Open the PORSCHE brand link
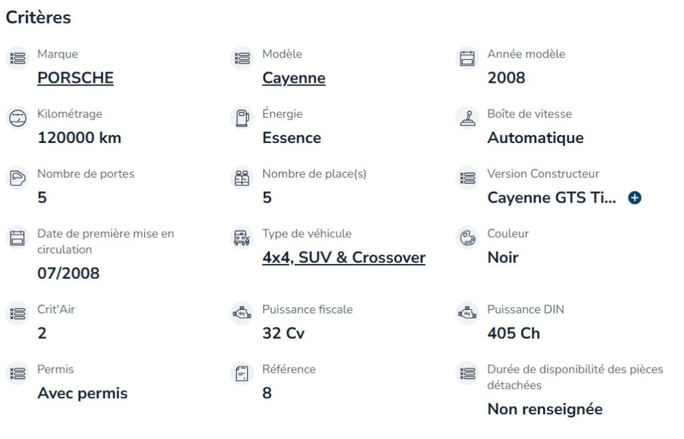 [x=75, y=78]
